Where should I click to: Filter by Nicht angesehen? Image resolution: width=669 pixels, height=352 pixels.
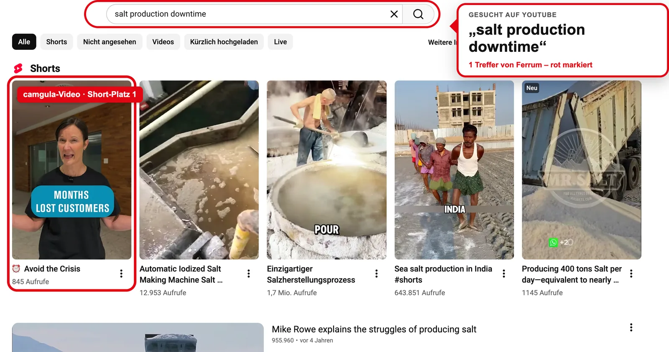pos(110,42)
